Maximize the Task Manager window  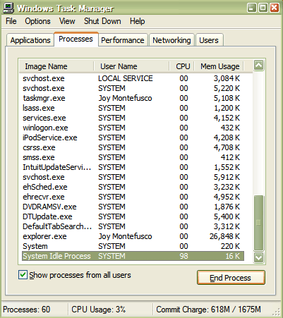coord(263,8)
